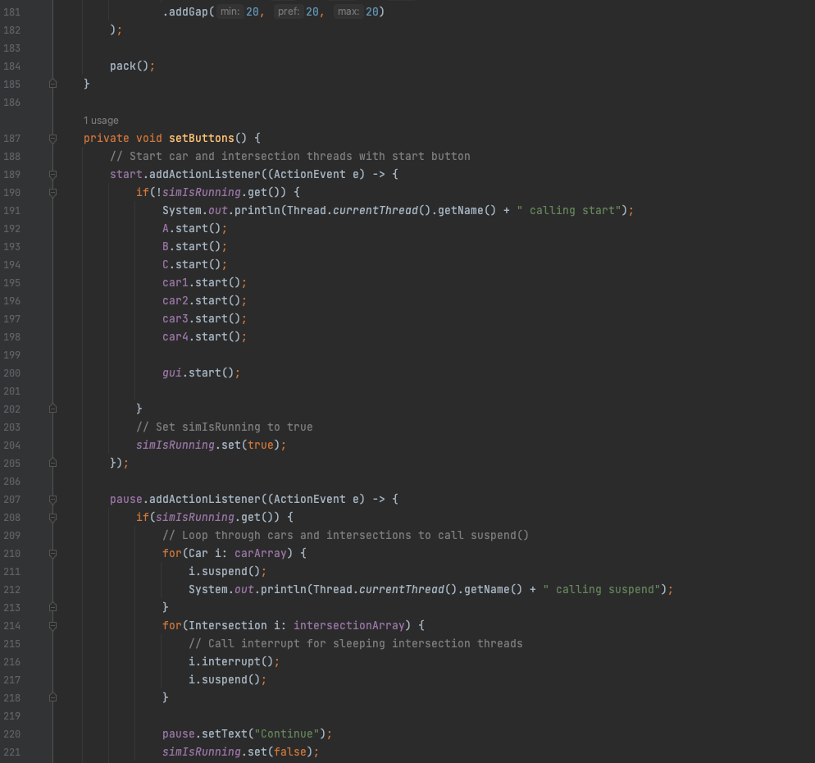Fold the for(Car i: carArray) loop
The height and width of the screenshot is (763, 815).
[x=52, y=554]
